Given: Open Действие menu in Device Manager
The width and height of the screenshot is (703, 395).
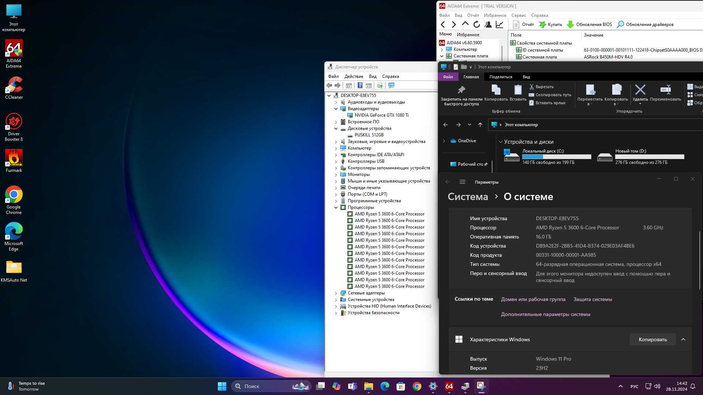Looking at the screenshot, I should (x=354, y=76).
